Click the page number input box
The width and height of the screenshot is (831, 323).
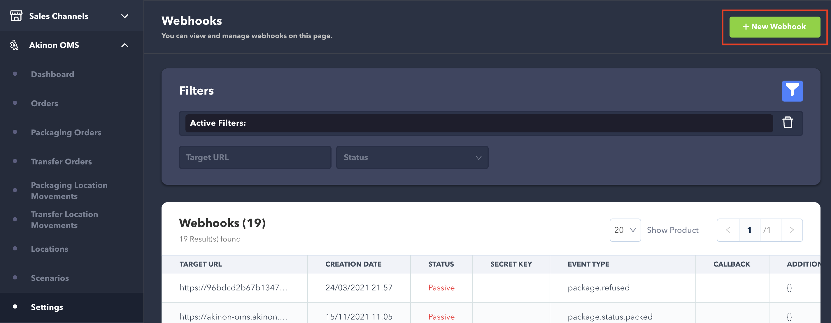pyautogui.click(x=749, y=230)
